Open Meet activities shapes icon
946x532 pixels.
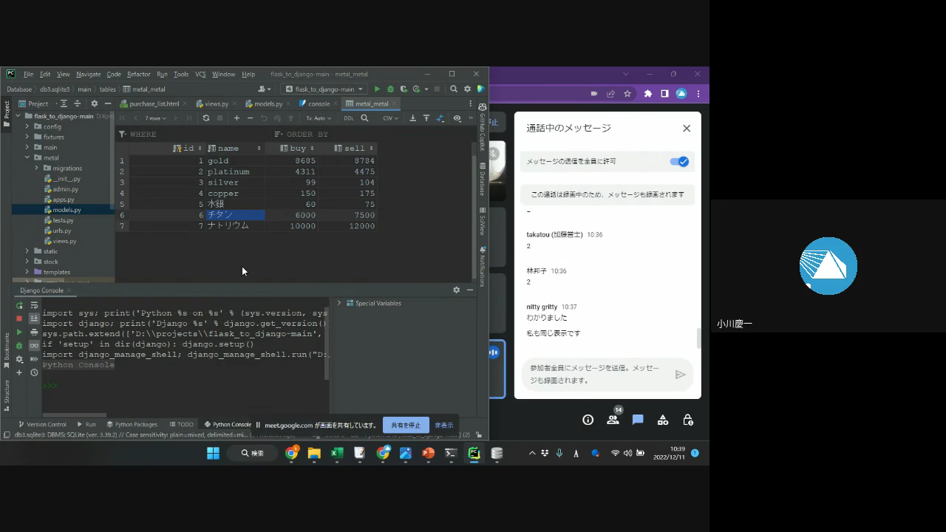pos(663,420)
